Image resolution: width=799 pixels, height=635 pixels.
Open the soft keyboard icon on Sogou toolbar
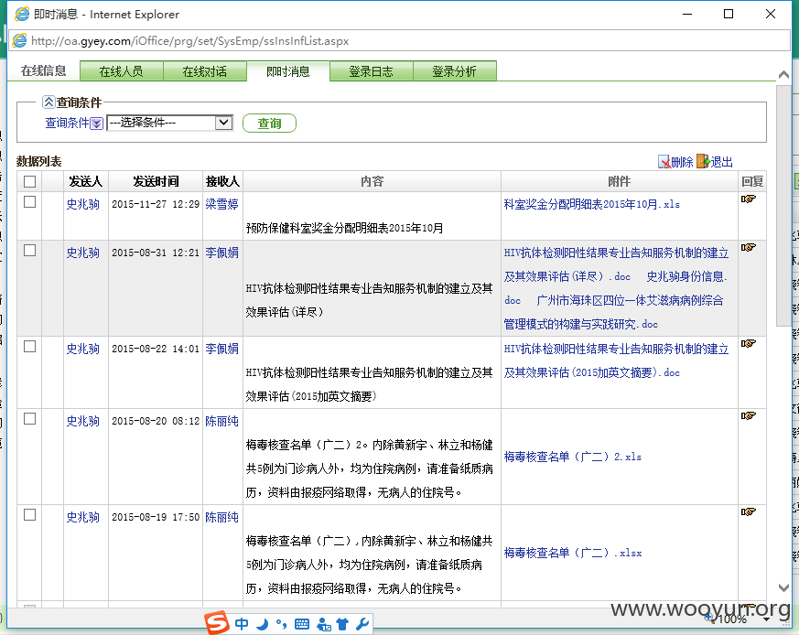(302, 624)
